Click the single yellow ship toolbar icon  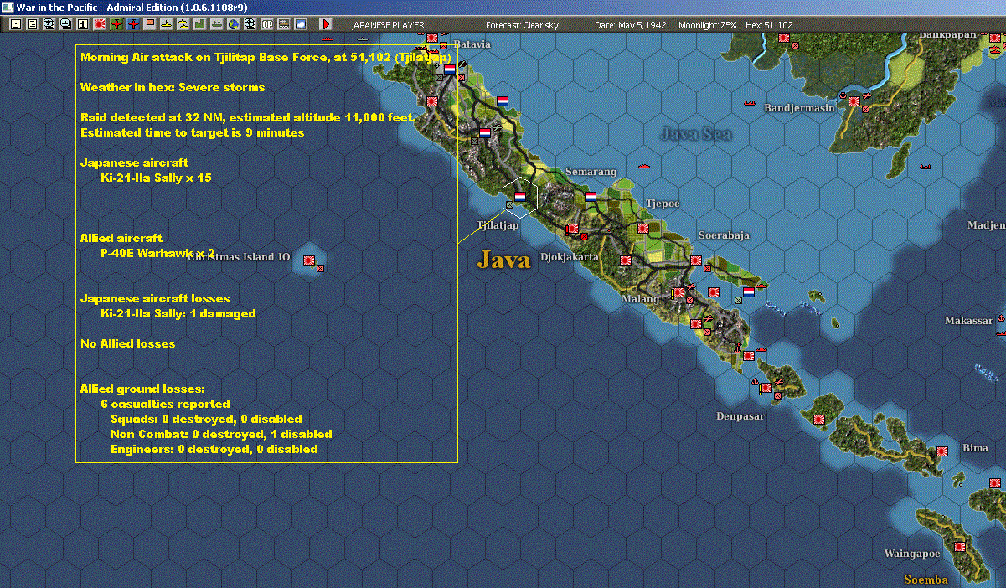pos(167,25)
